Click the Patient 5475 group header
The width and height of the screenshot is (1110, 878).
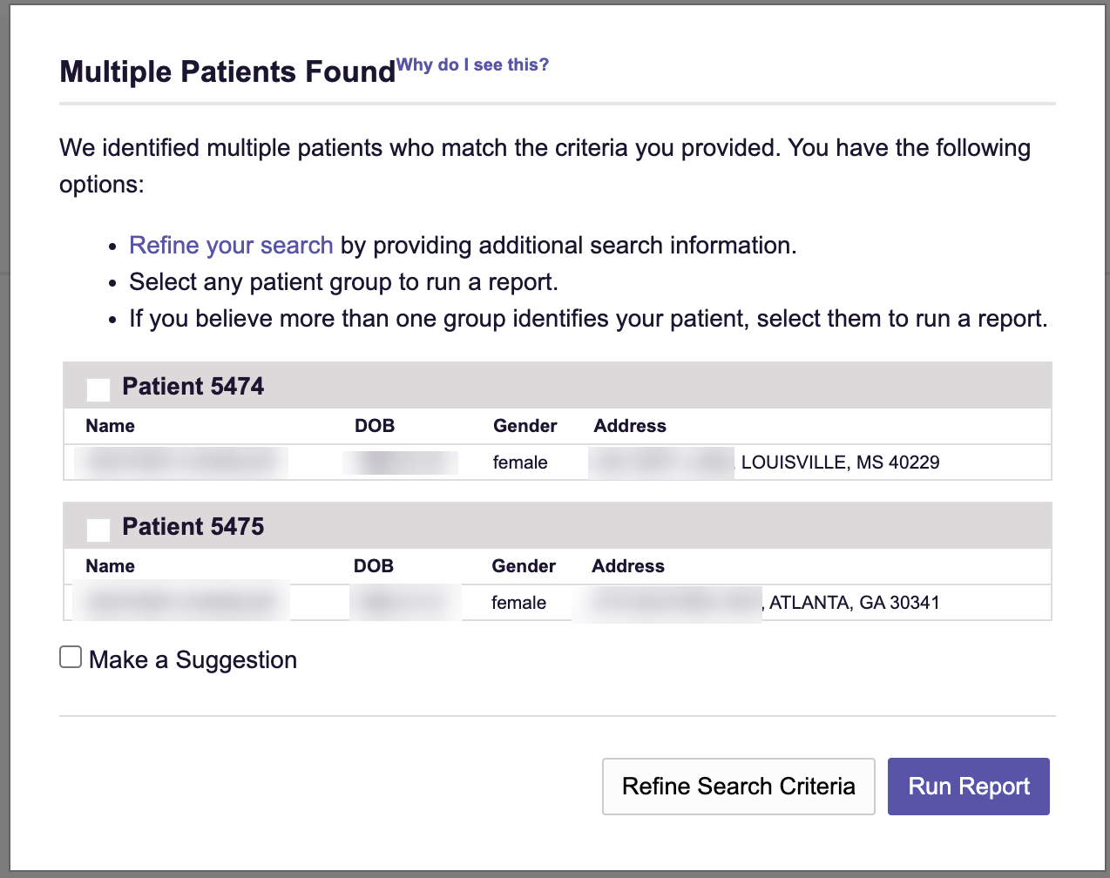[x=193, y=526]
